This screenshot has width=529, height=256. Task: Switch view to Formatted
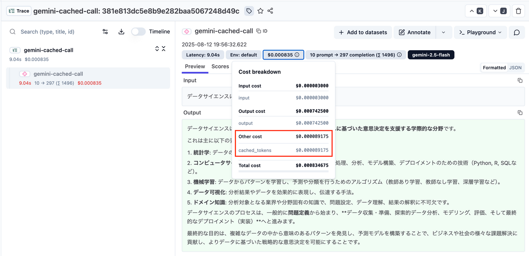coord(494,67)
